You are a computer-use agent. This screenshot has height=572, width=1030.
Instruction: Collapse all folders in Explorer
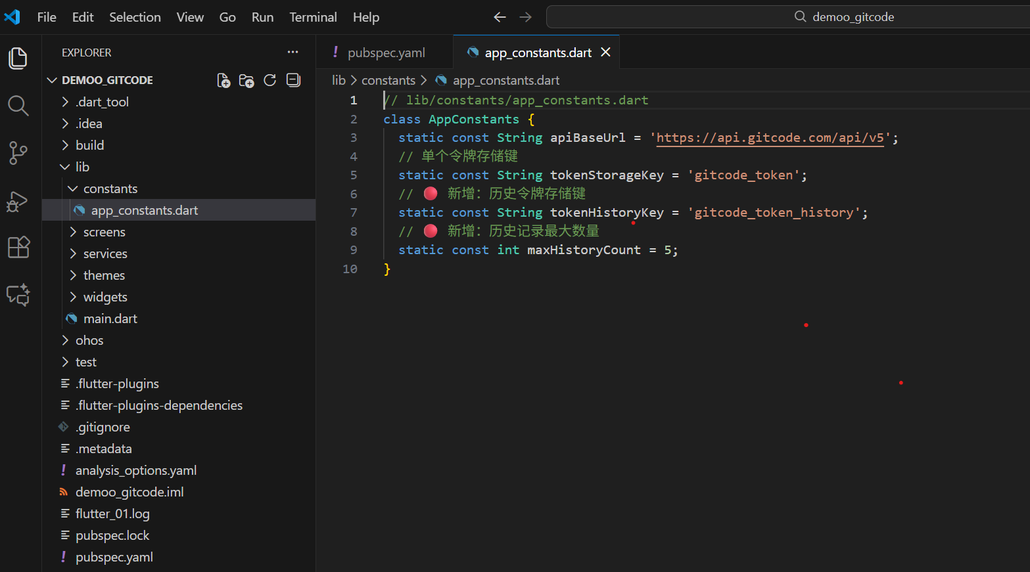click(x=293, y=80)
